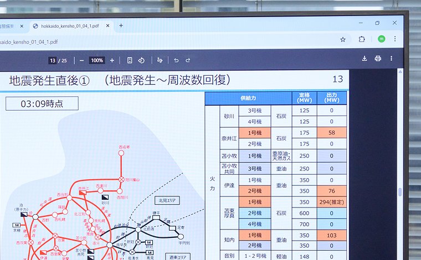Bookmark this page with the star icon

point(343,39)
